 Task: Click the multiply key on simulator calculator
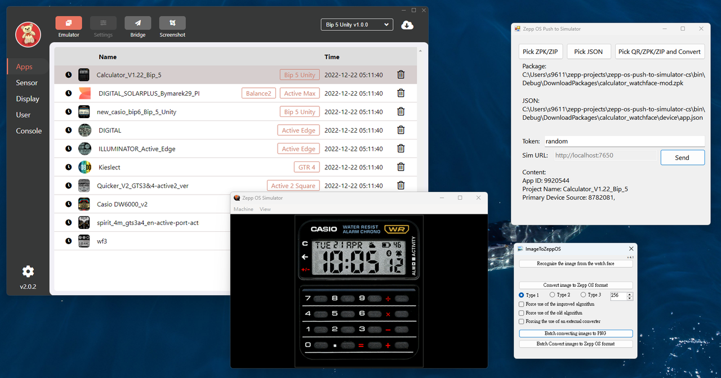pos(388,314)
